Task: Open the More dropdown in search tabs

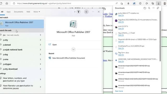Action: tap(37, 12)
